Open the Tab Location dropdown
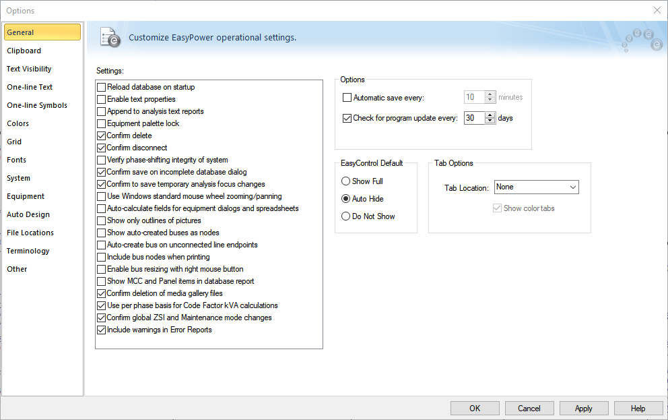This screenshot has height=420, width=668. coord(536,187)
